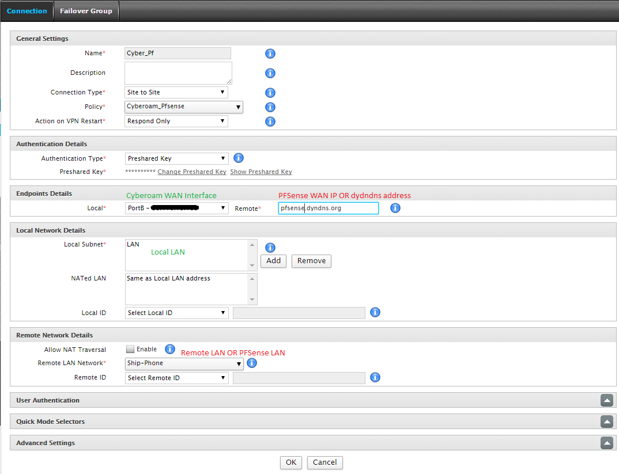The width and height of the screenshot is (619, 474).
Task: Switch to the Connection tab
Action: pos(27,11)
